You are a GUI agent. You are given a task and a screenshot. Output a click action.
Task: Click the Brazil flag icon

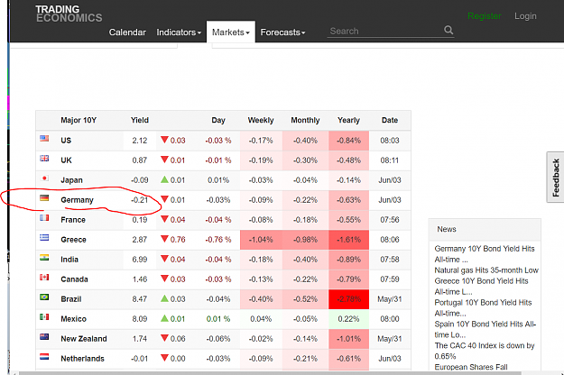pyautogui.click(x=44, y=297)
